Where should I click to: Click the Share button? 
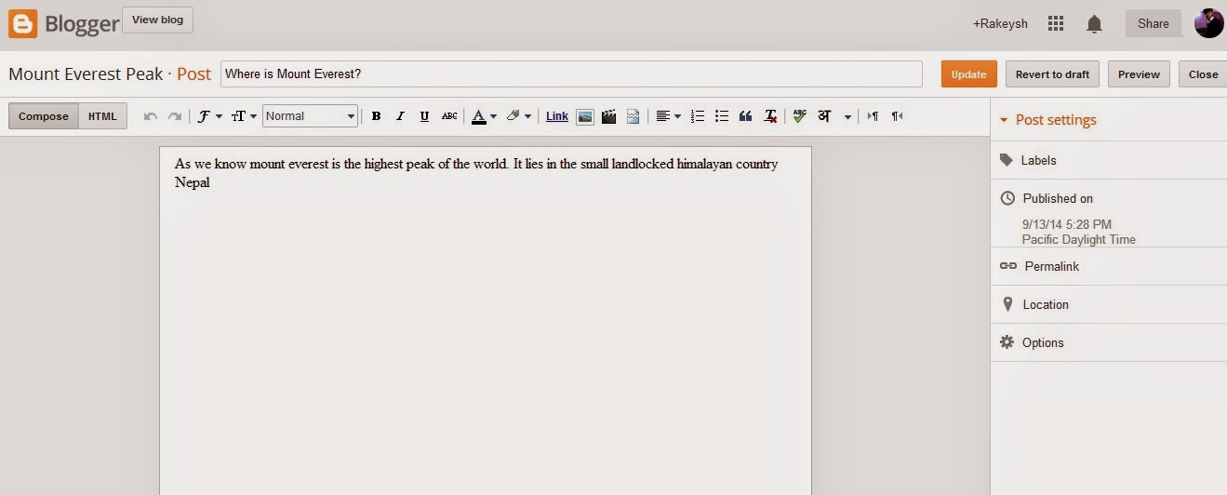pos(1154,24)
